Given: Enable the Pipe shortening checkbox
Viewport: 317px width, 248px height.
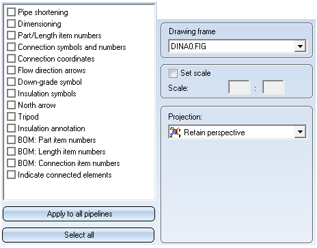Looking at the screenshot, I should point(11,12).
